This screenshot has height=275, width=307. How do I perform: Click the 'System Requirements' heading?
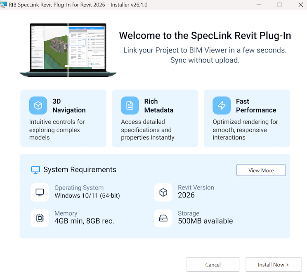pos(80,170)
